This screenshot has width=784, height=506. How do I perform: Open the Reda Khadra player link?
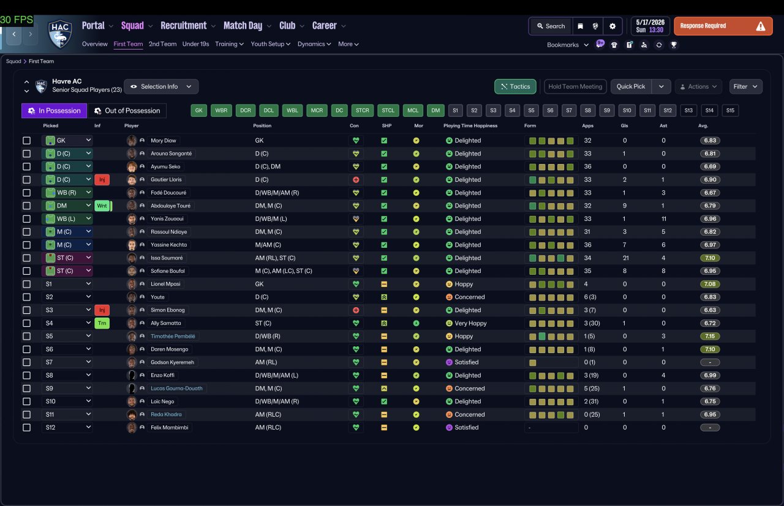(x=166, y=415)
